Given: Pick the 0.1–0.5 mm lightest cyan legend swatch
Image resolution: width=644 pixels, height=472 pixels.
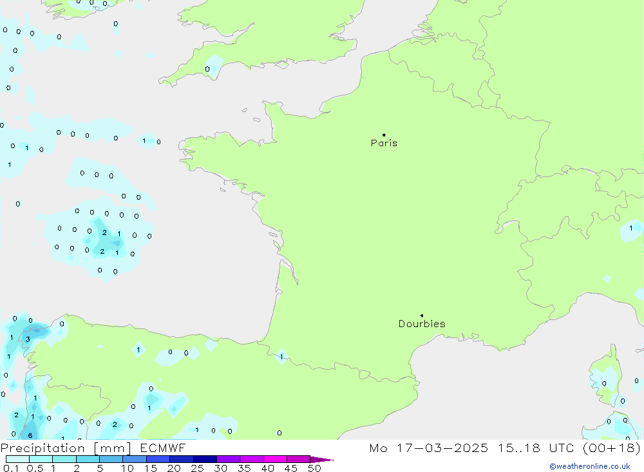Looking at the screenshot, I should tap(17, 459).
